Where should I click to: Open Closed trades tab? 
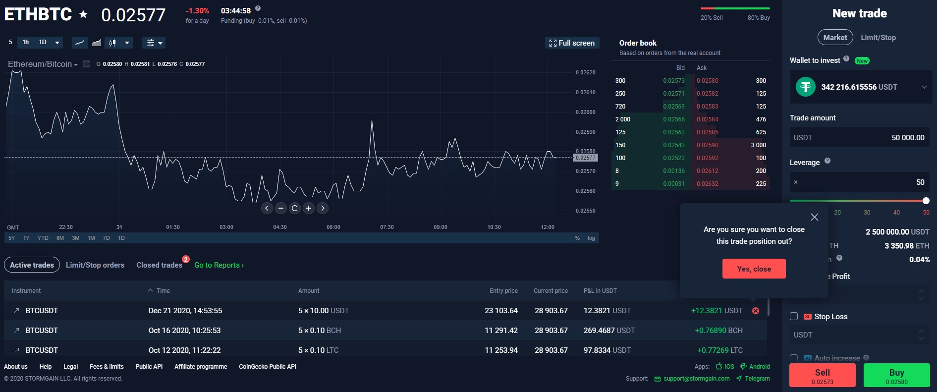point(160,265)
